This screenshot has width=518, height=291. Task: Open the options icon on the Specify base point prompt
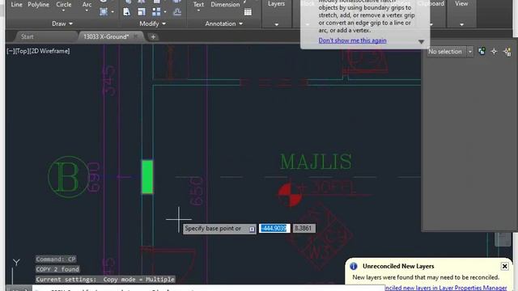(252, 229)
